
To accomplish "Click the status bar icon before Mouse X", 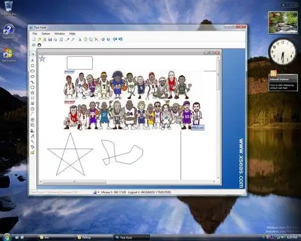I will tap(95, 192).
